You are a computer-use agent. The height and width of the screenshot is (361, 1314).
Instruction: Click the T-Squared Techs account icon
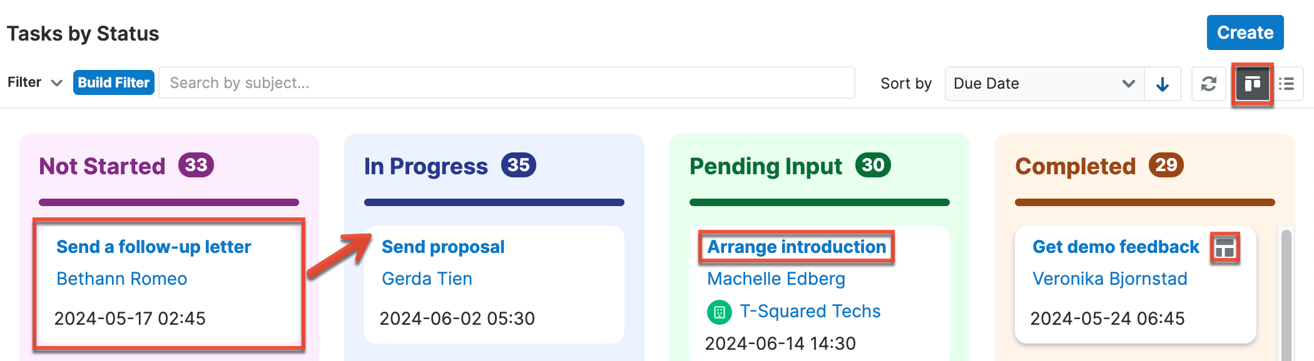pyautogui.click(x=719, y=312)
